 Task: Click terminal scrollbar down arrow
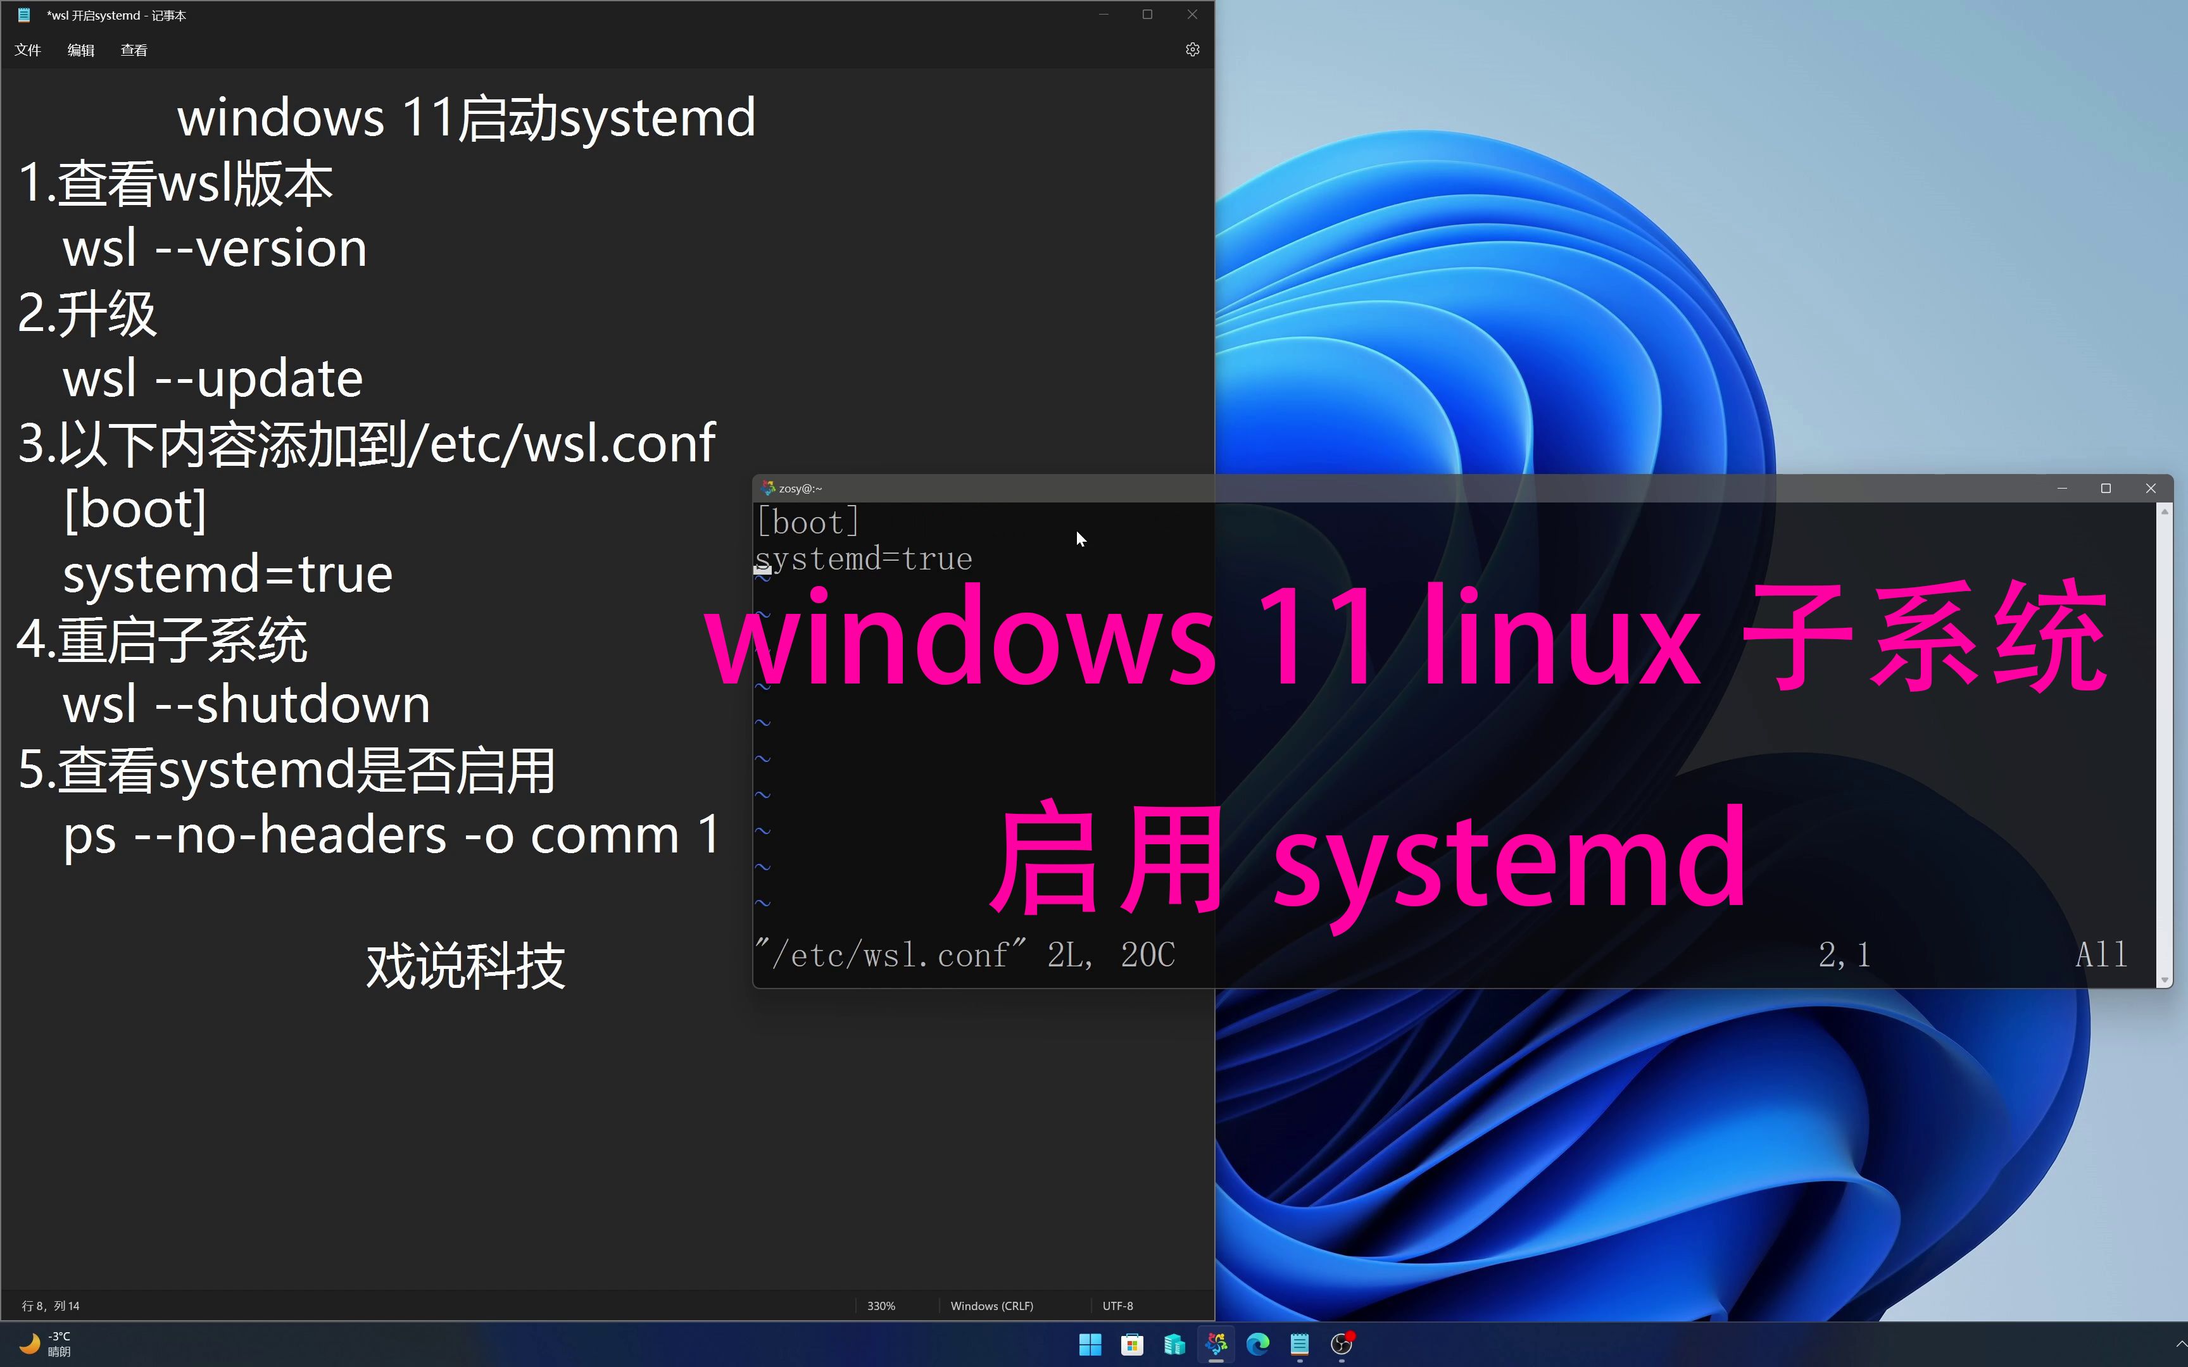tap(2165, 980)
